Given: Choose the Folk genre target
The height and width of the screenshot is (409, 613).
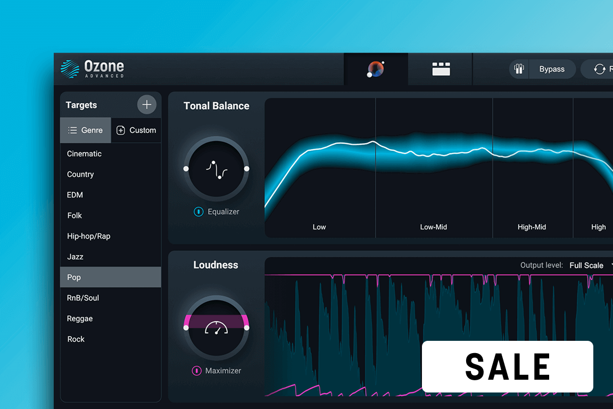Looking at the screenshot, I should point(111,215).
